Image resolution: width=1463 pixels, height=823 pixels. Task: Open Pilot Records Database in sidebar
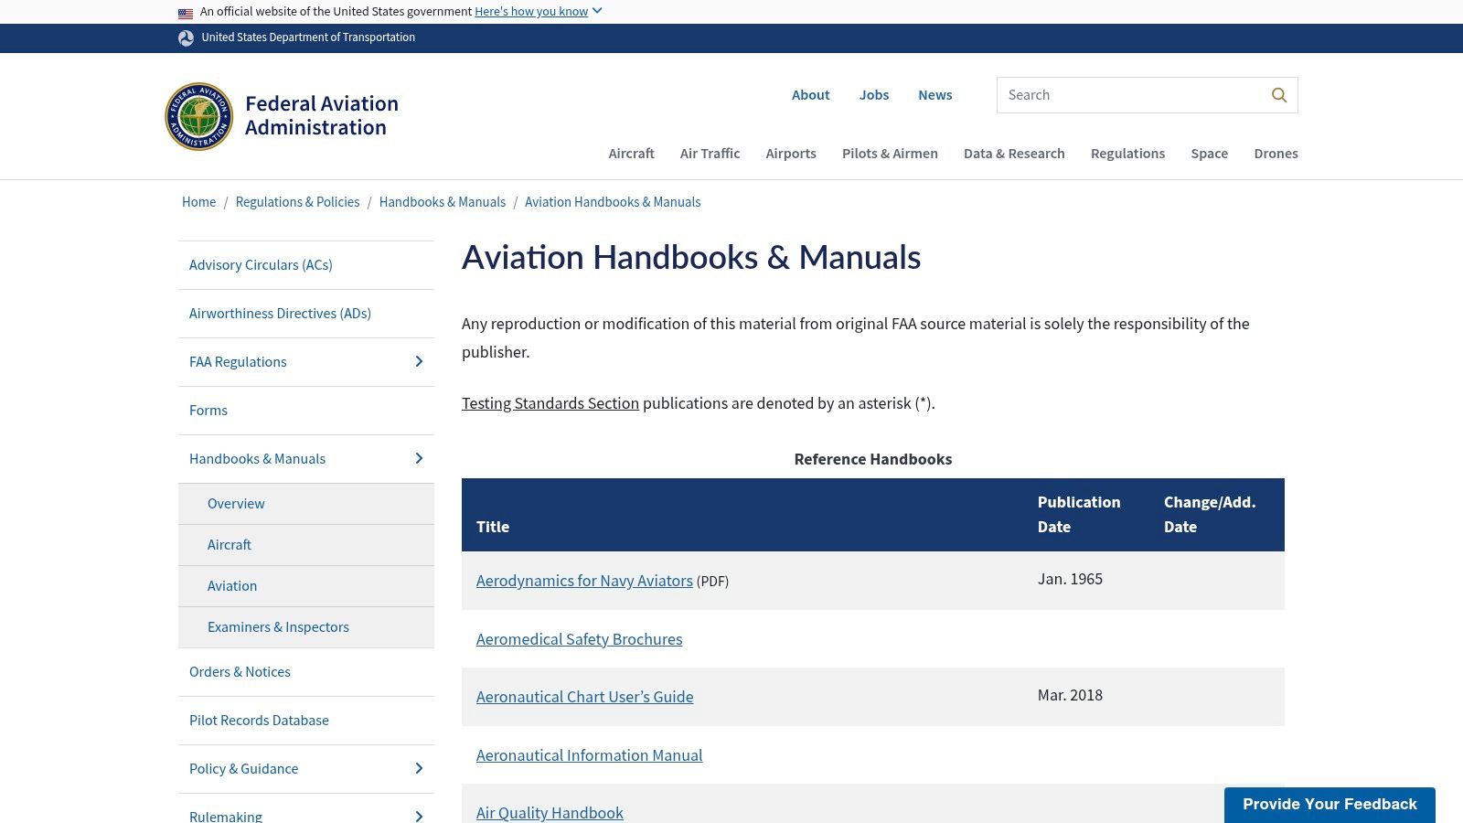click(x=259, y=721)
